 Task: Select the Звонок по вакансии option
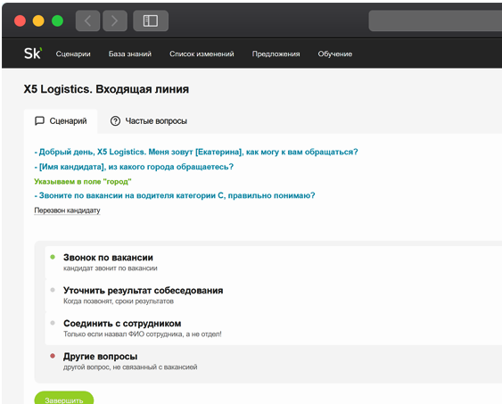coord(274,262)
